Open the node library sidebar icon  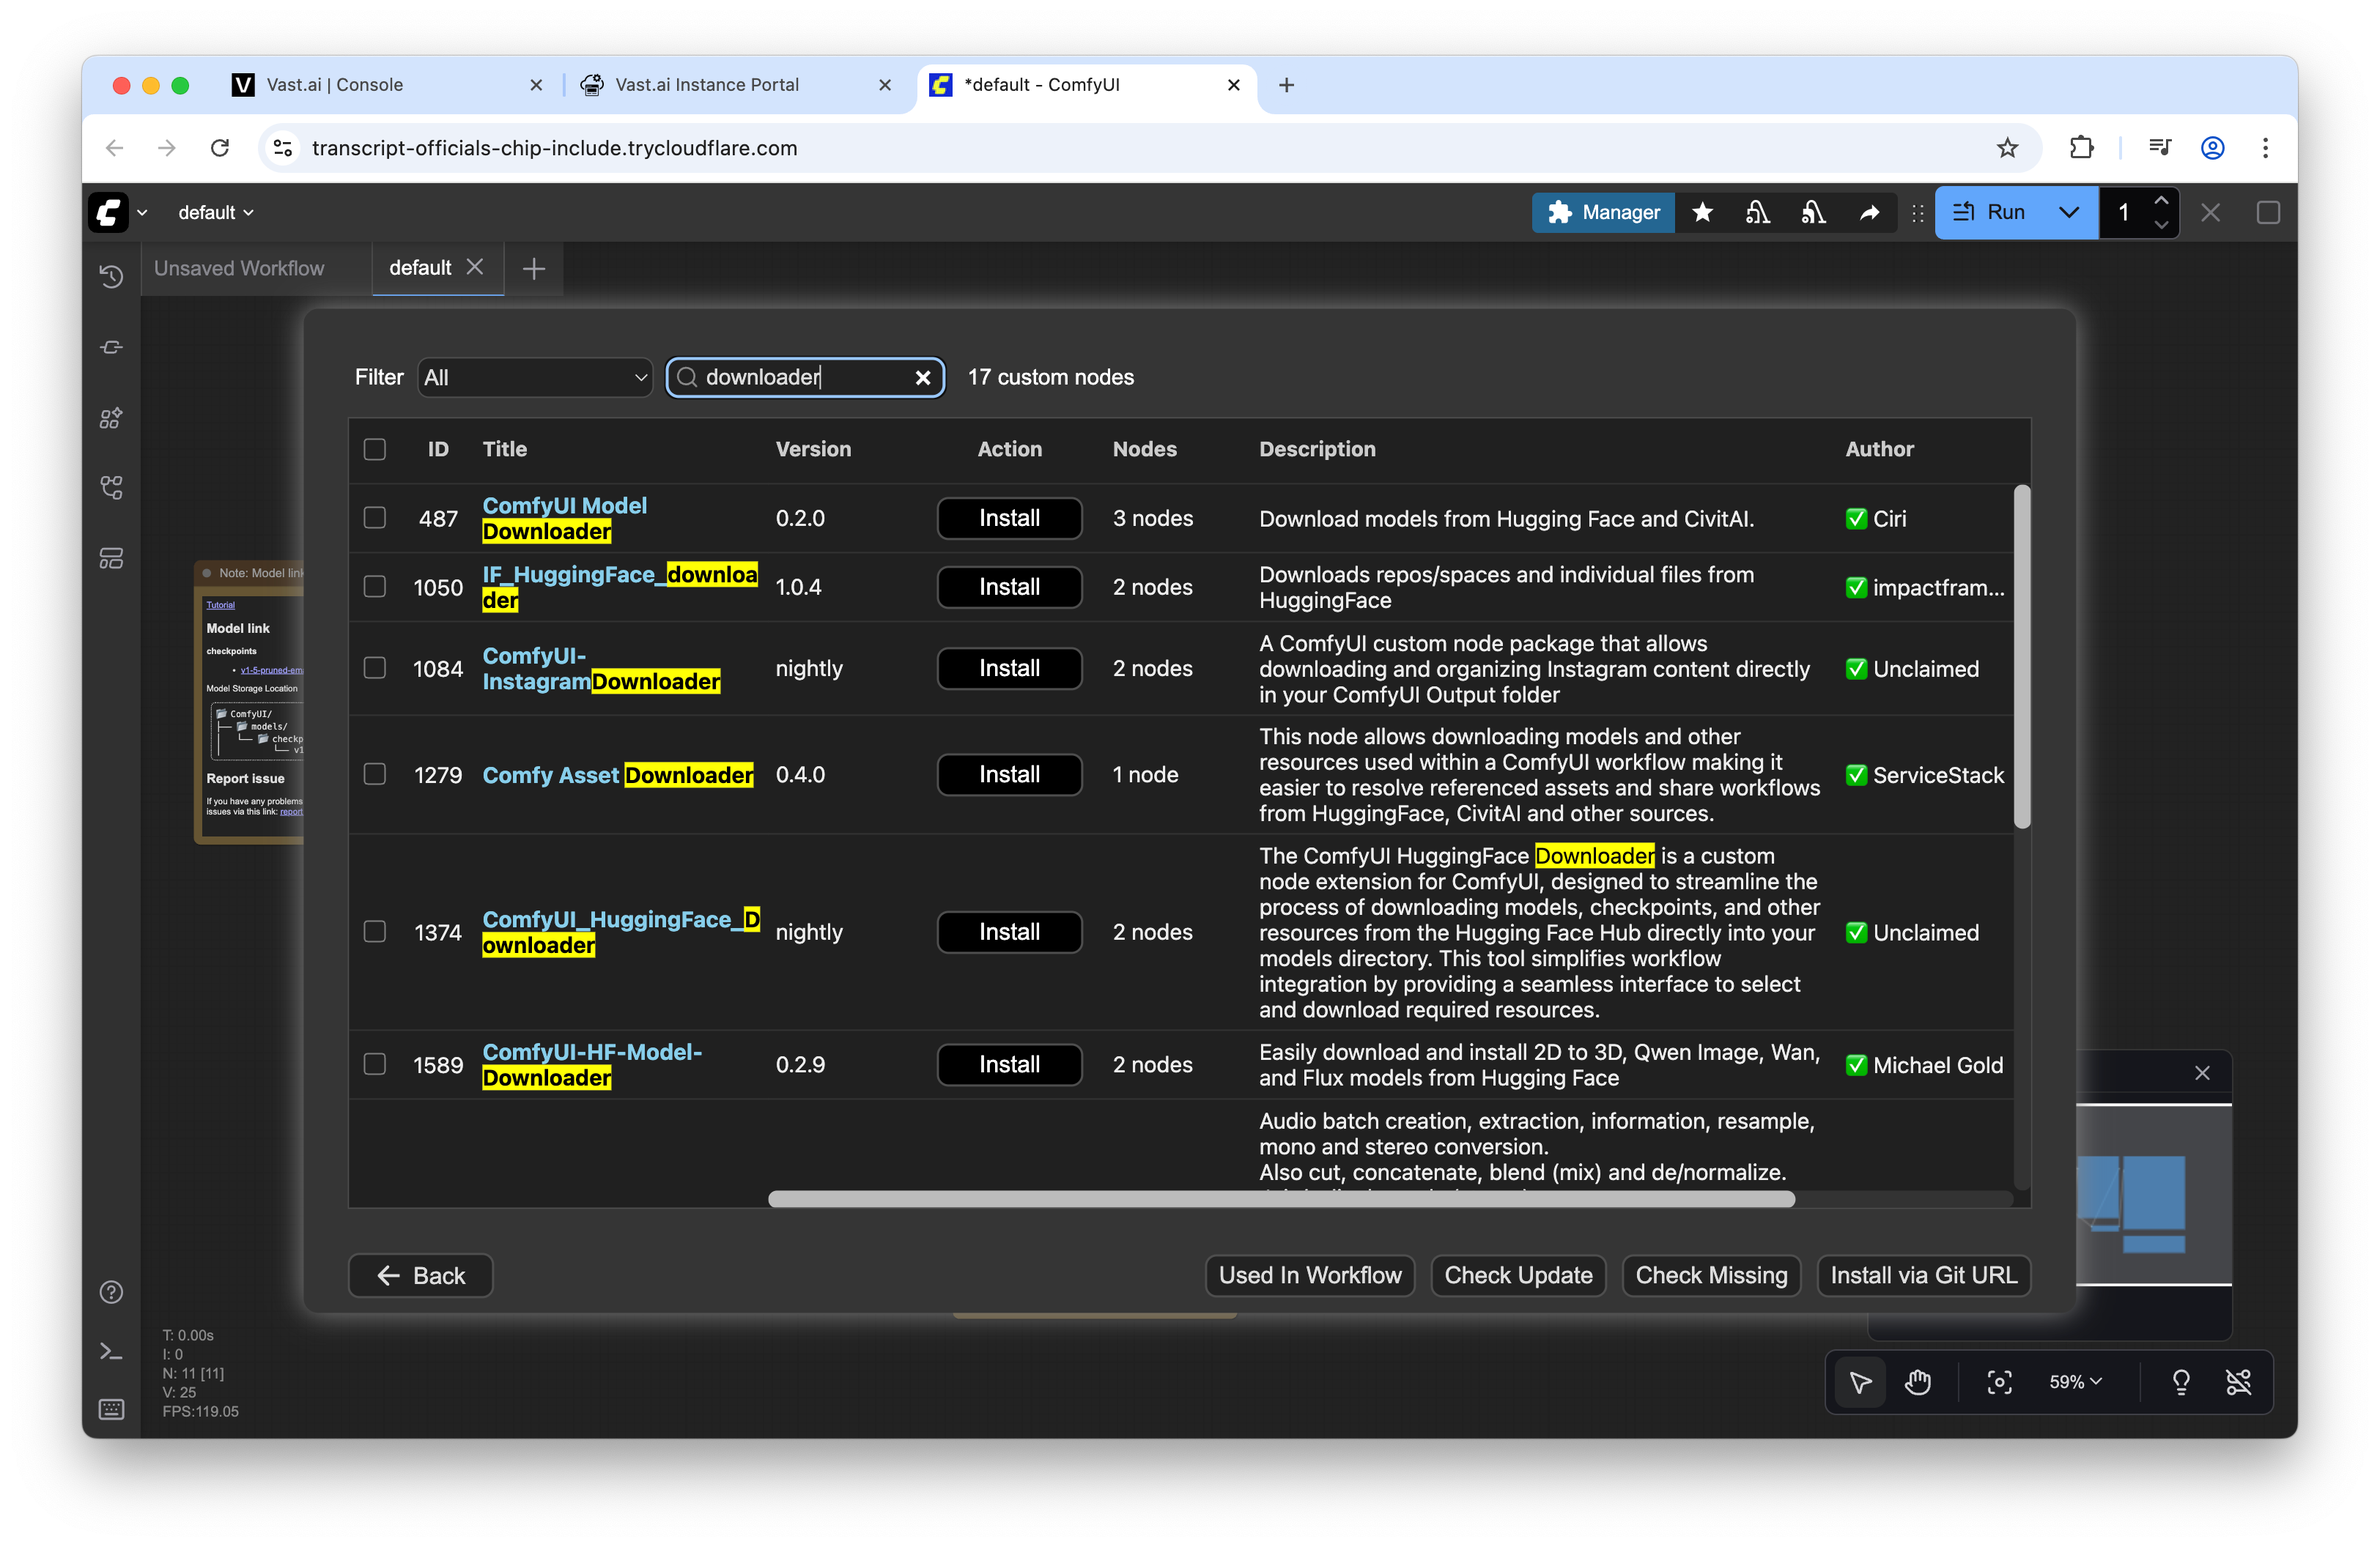pyautogui.click(x=111, y=348)
